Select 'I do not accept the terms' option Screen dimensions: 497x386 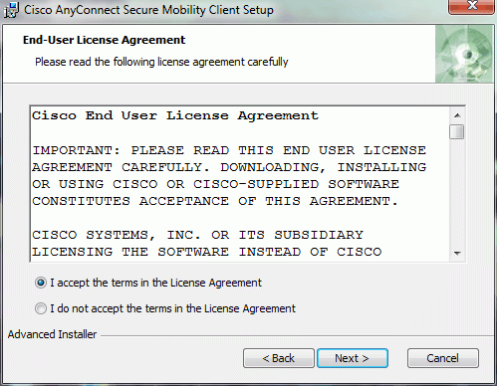click(x=41, y=308)
